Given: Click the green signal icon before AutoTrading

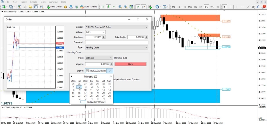Looking at the screenshot, I should 76,7.
